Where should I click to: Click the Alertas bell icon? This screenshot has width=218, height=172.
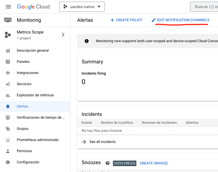(x=8, y=106)
